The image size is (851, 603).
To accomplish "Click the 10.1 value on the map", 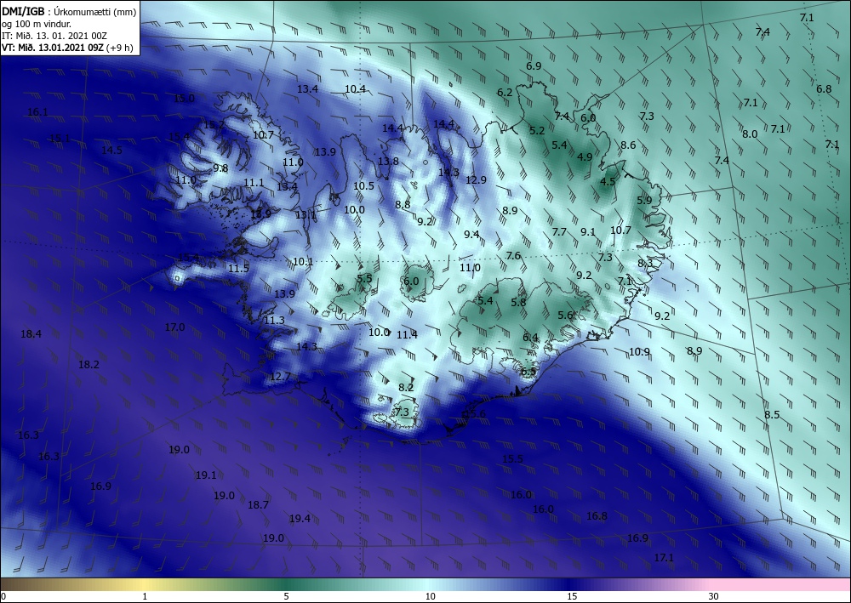I will coord(303,262).
